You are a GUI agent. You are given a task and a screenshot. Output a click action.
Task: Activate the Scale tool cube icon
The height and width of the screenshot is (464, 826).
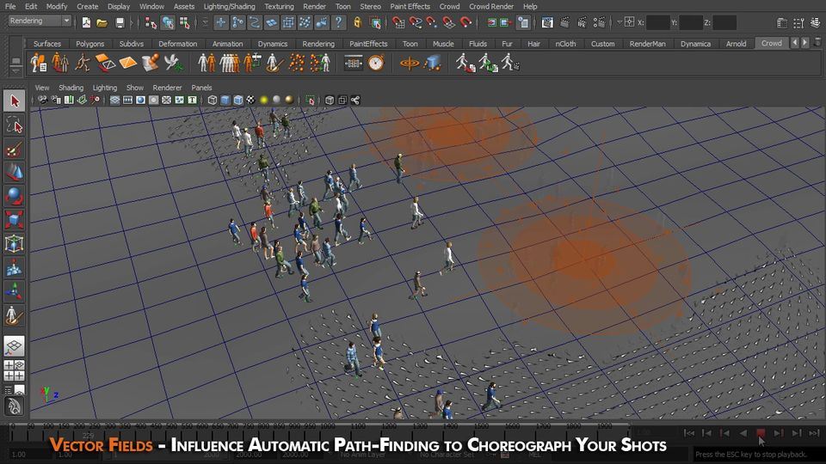point(15,220)
